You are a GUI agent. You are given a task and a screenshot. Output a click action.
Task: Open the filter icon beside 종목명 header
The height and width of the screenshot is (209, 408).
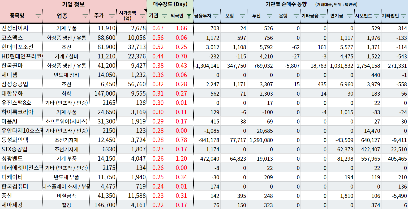click(38, 16)
